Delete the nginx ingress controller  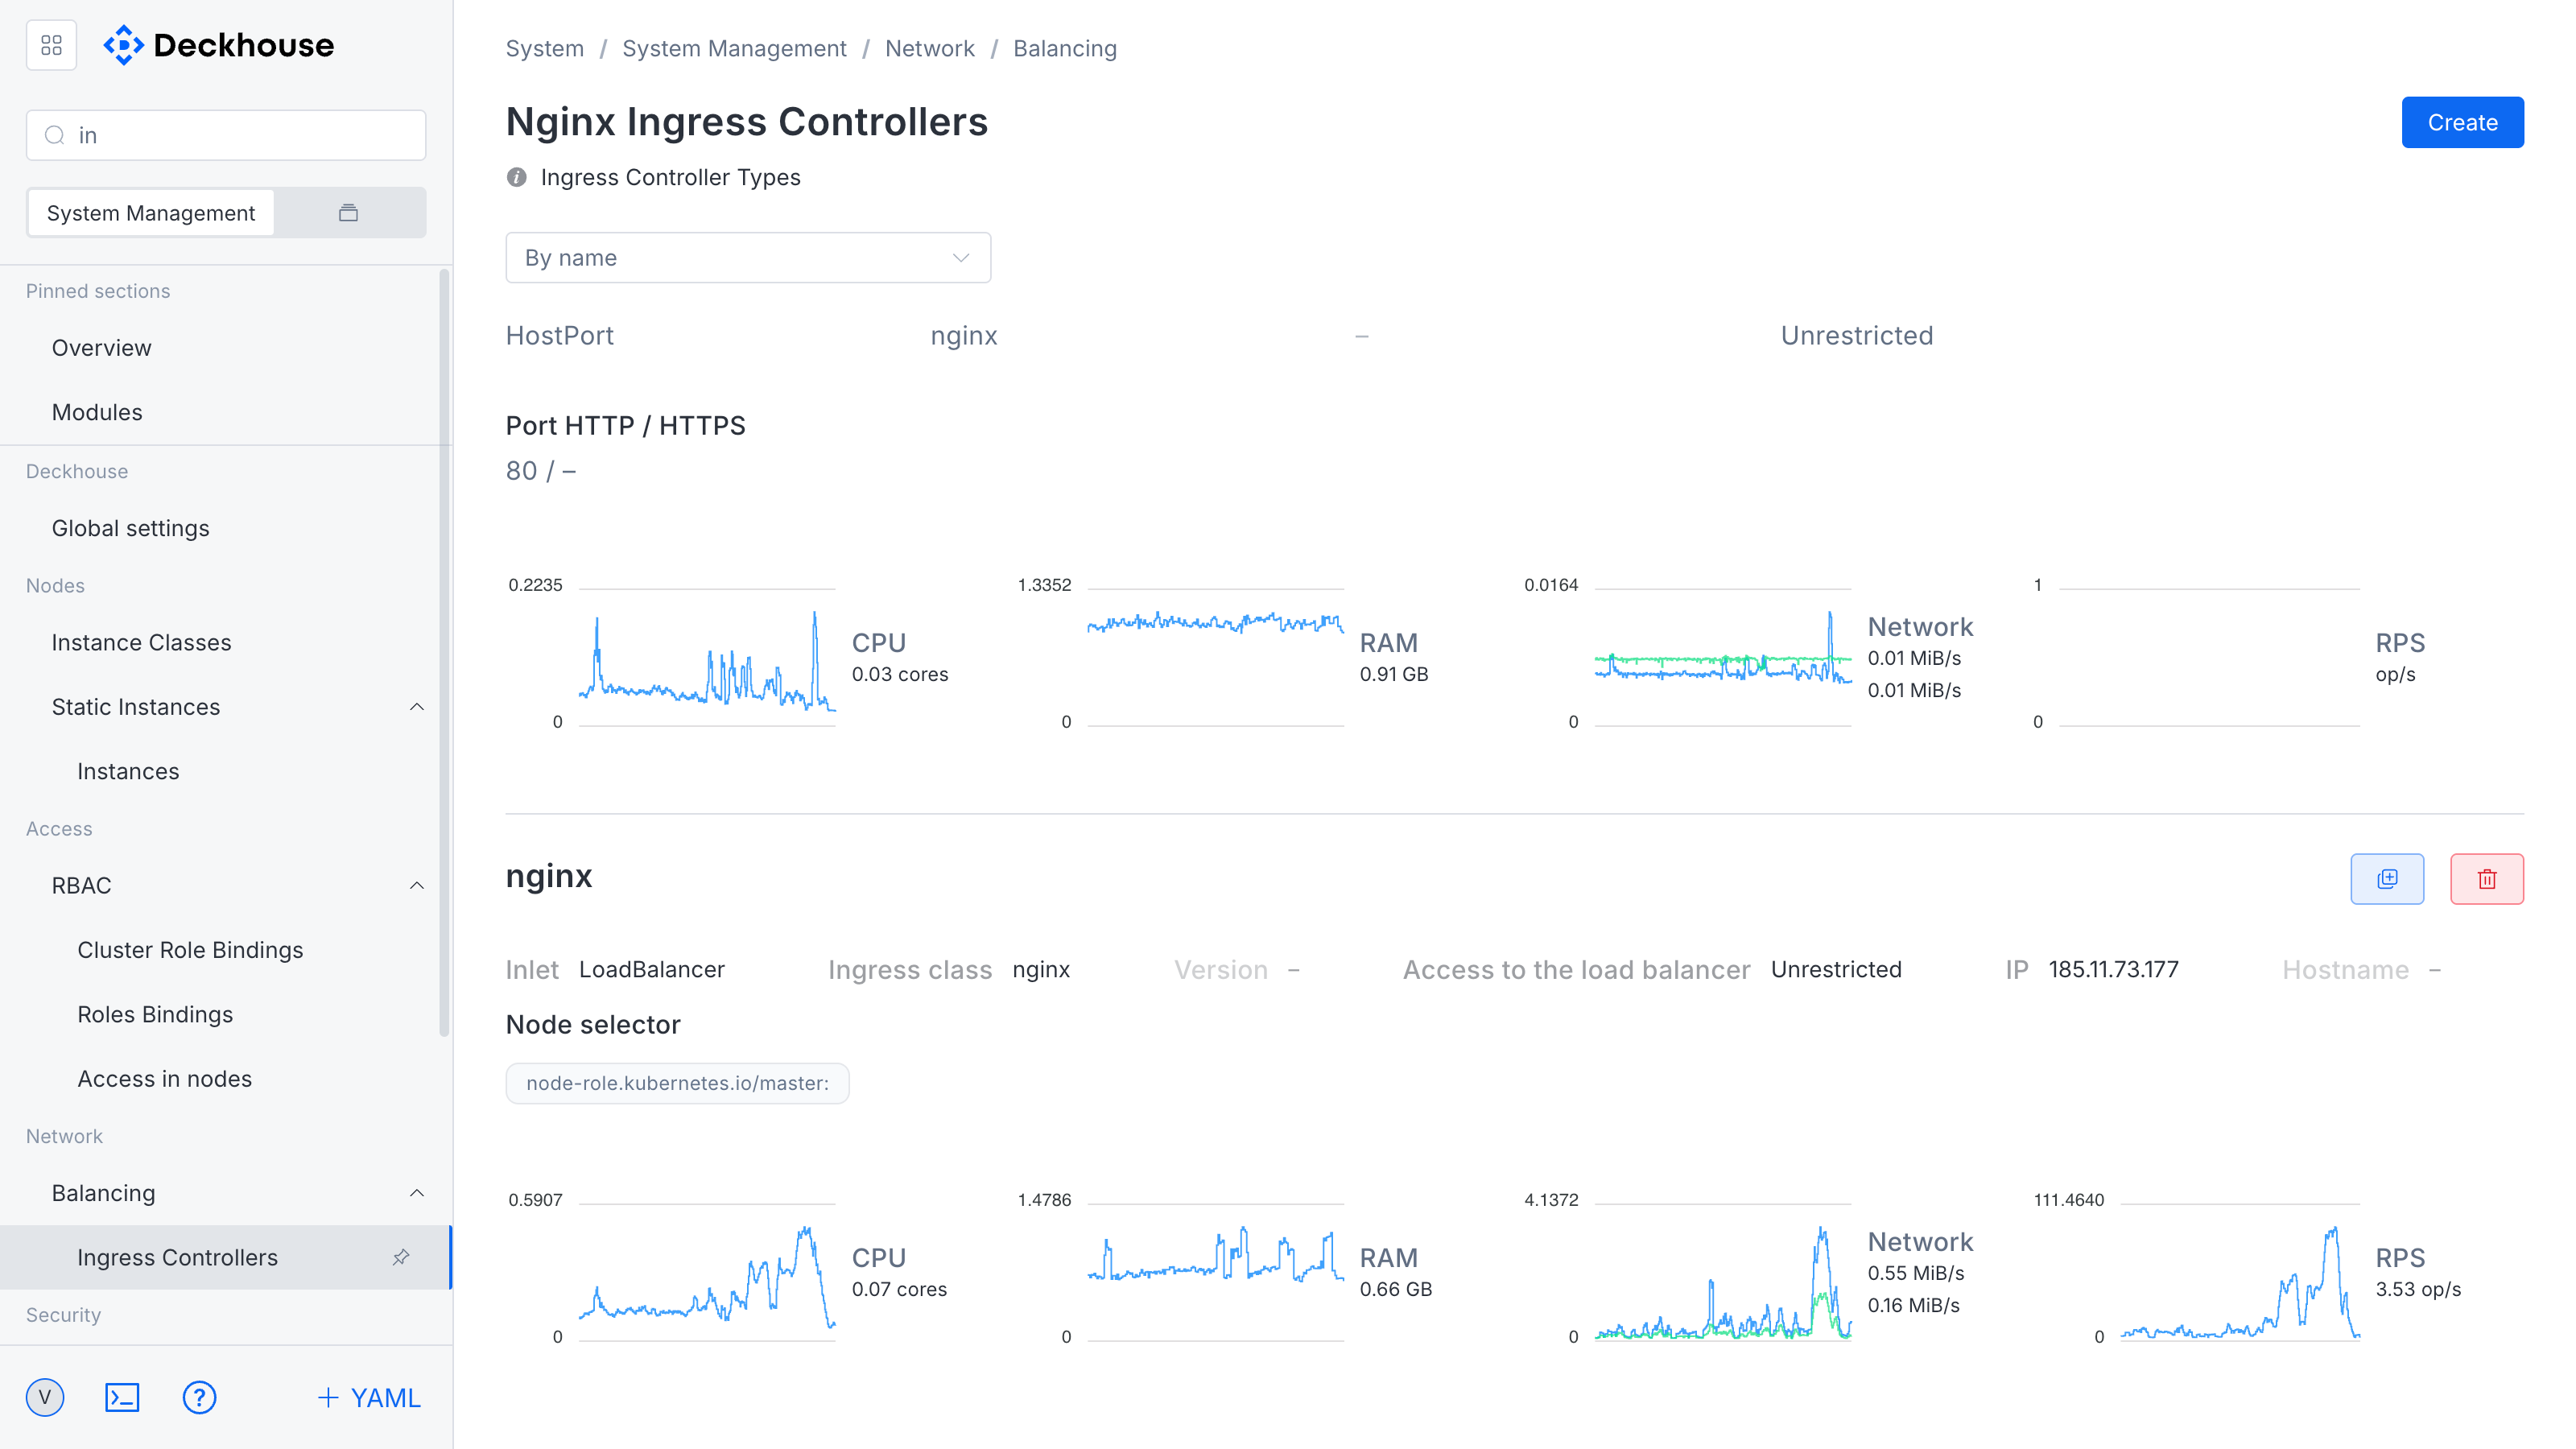tap(2487, 879)
